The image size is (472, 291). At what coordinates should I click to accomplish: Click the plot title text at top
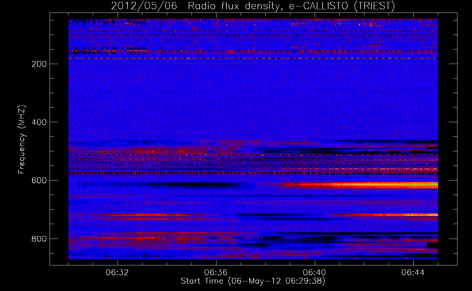point(253,6)
